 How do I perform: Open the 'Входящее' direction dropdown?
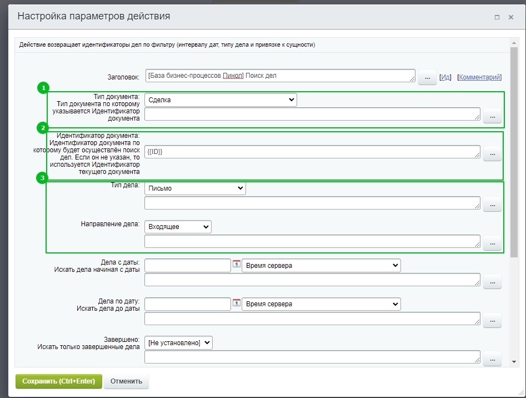click(x=178, y=227)
